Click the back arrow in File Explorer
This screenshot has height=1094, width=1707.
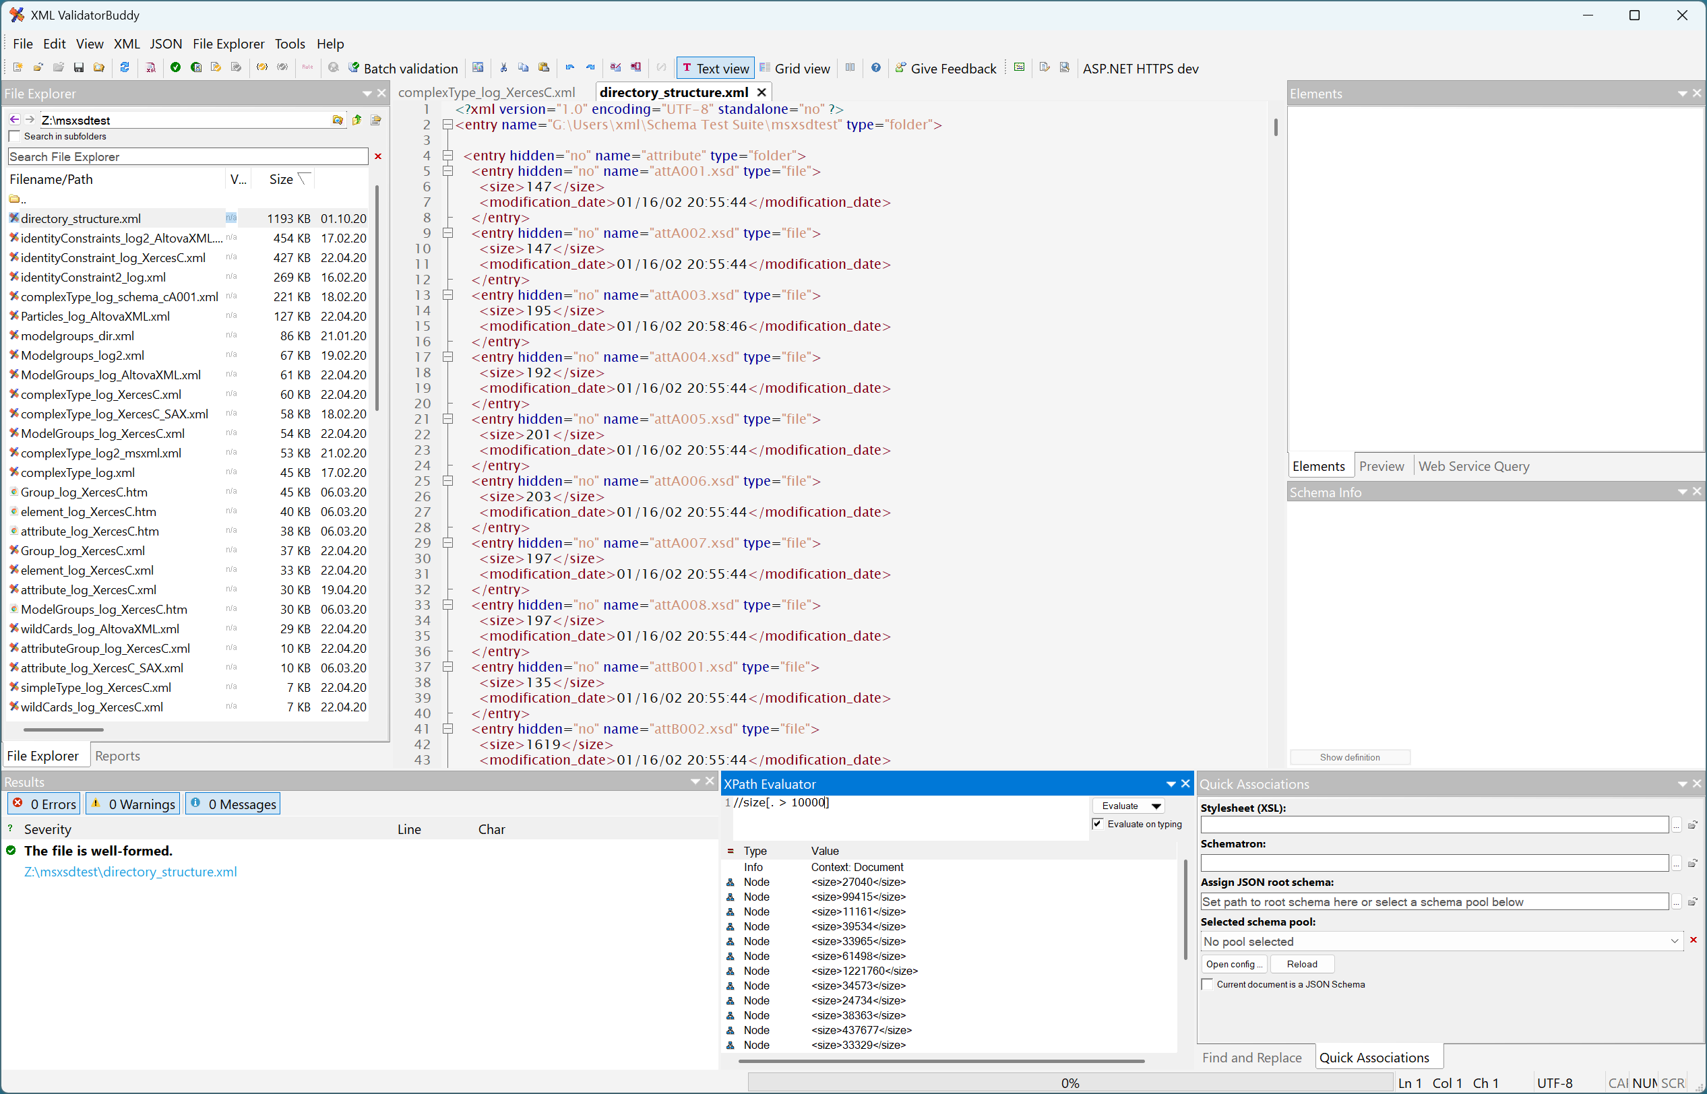[x=14, y=119]
